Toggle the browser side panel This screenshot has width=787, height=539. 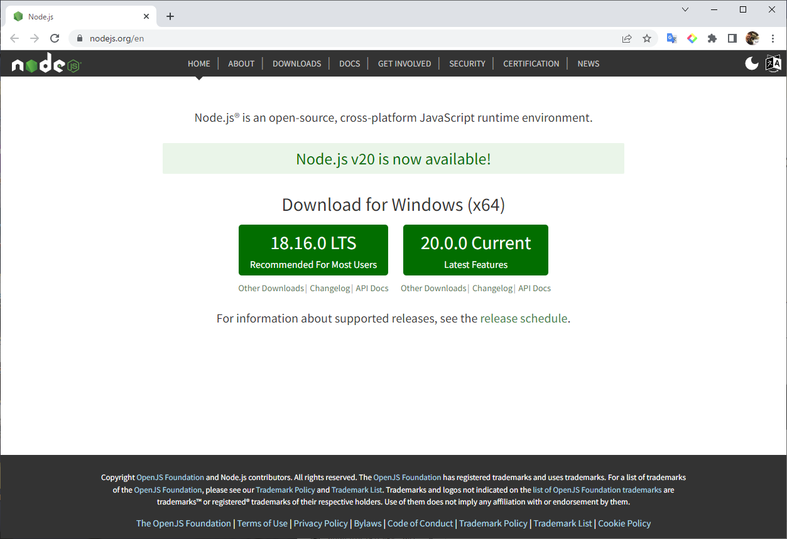(732, 38)
